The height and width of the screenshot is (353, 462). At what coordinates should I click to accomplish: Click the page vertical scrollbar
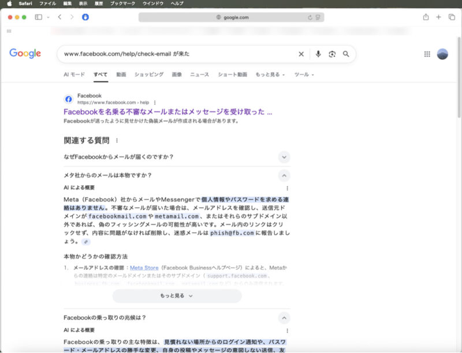(x=459, y=78)
